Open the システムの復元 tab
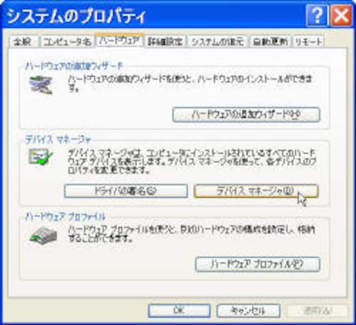This screenshot has width=356, height=325. [x=218, y=41]
